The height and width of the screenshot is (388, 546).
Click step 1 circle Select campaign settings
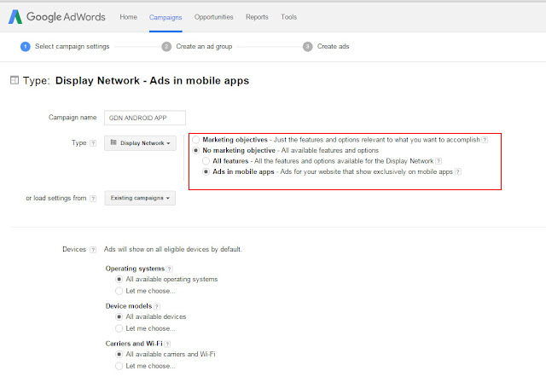pyautogui.click(x=26, y=47)
